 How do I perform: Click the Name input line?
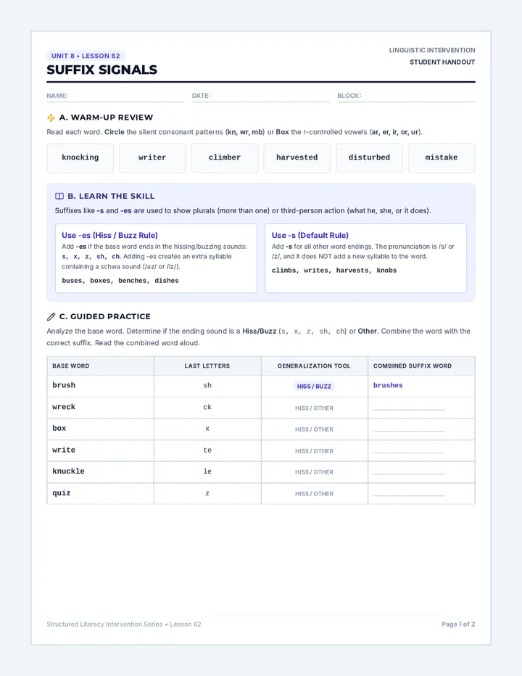tap(115, 96)
